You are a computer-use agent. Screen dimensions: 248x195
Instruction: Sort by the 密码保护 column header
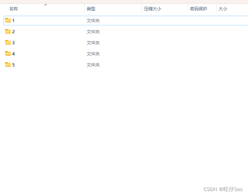199,9
